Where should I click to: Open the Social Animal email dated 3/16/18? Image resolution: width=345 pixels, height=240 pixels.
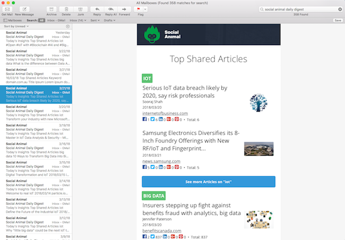click(x=36, y=150)
